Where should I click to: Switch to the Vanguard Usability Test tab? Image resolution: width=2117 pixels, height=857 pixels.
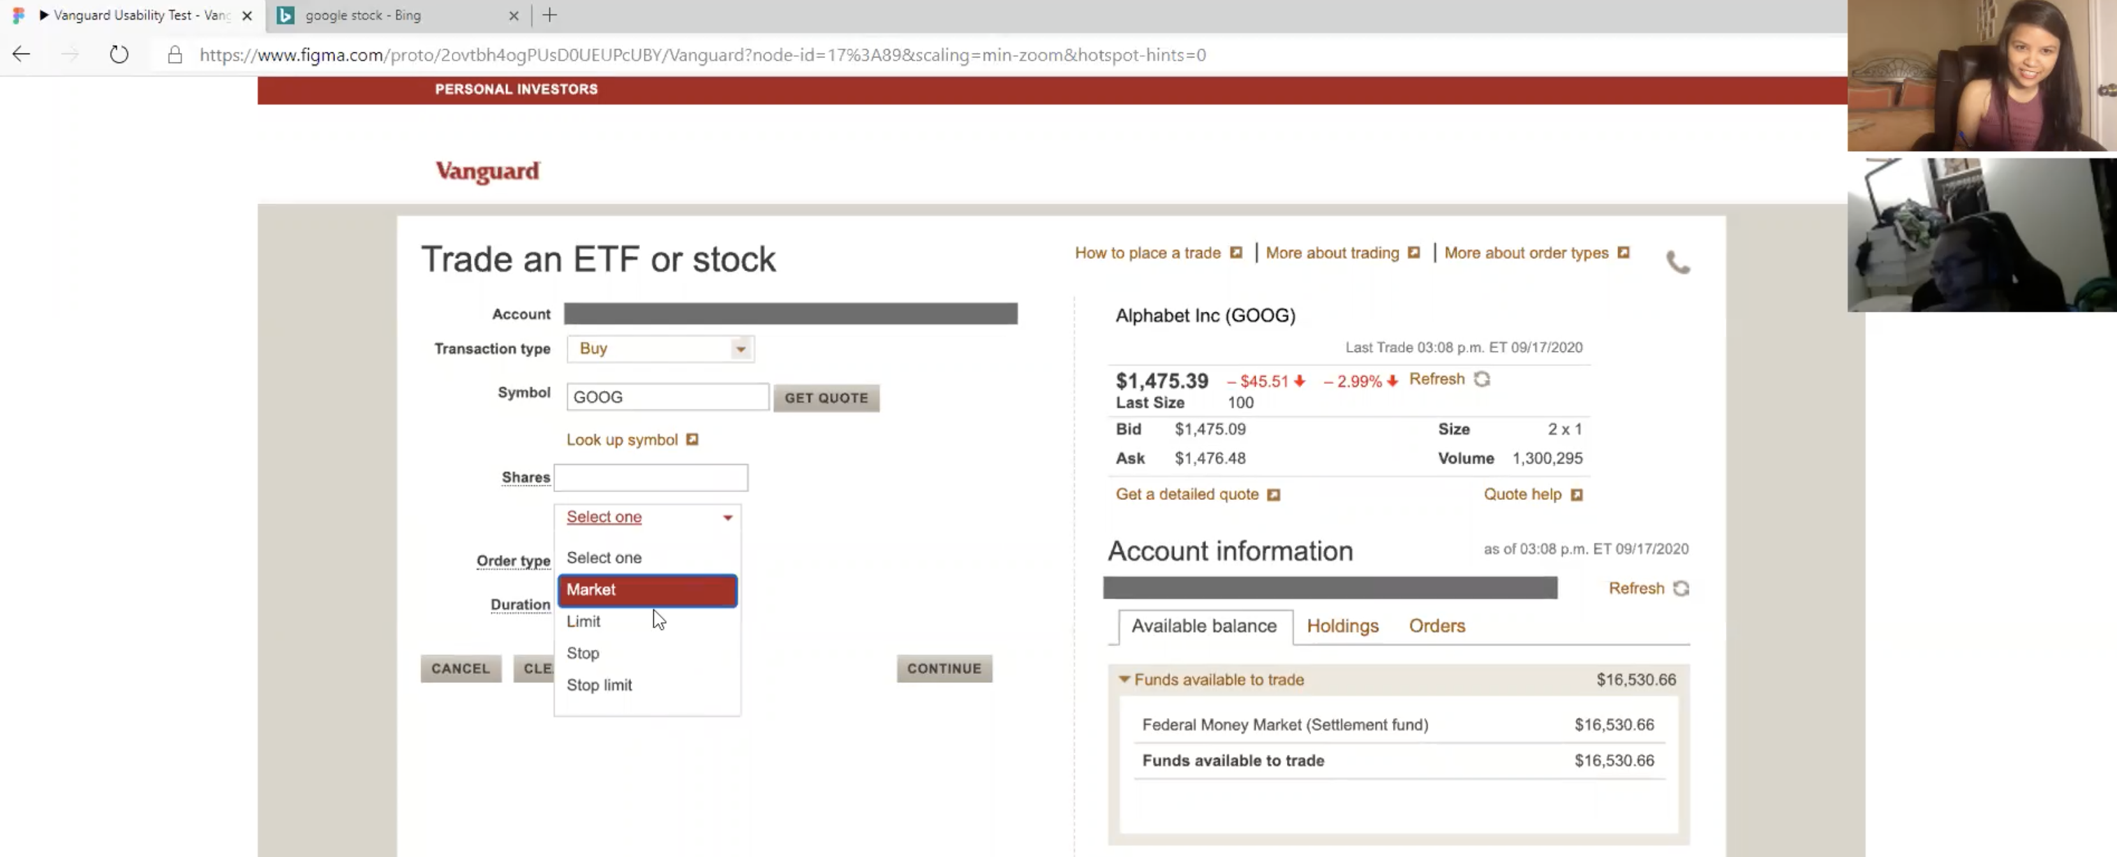[133, 15]
